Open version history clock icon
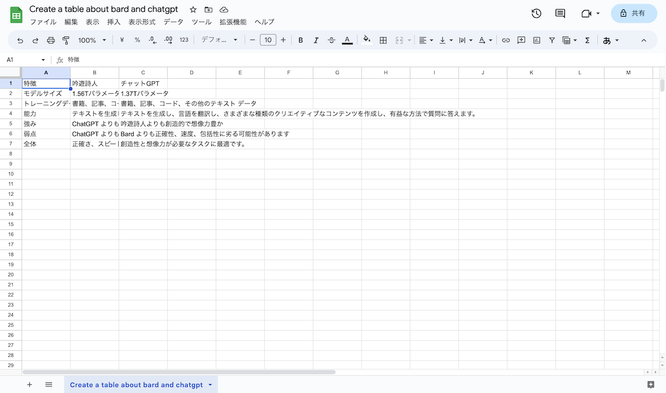 click(536, 13)
